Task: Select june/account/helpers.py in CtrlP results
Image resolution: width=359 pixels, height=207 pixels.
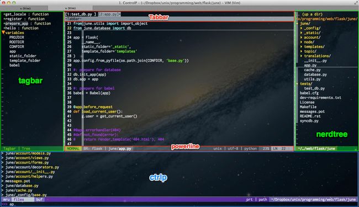Action: click(x=29, y=176)
